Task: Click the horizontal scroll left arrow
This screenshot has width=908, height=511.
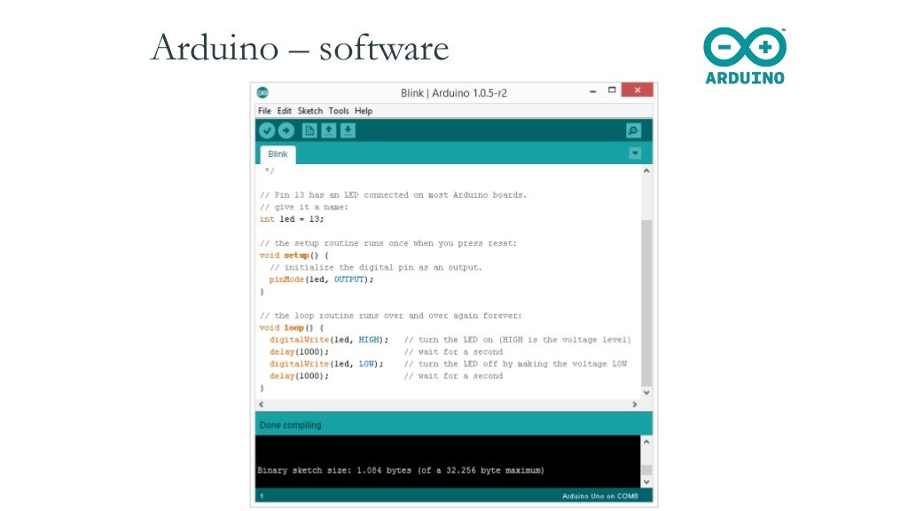Action: pos(262,405)
